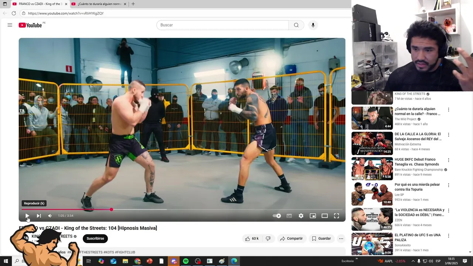This screenshot has height=266, width=473.
Task: Open Task View in taskbar
Action: click(89, 261)
